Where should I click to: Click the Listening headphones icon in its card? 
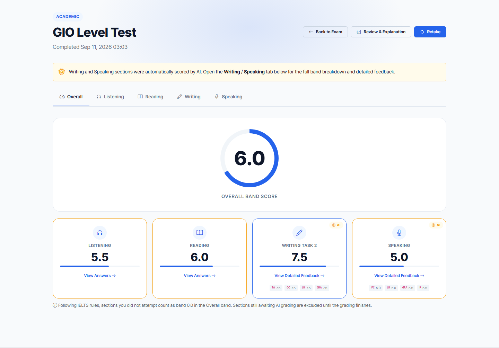[100, 233]
